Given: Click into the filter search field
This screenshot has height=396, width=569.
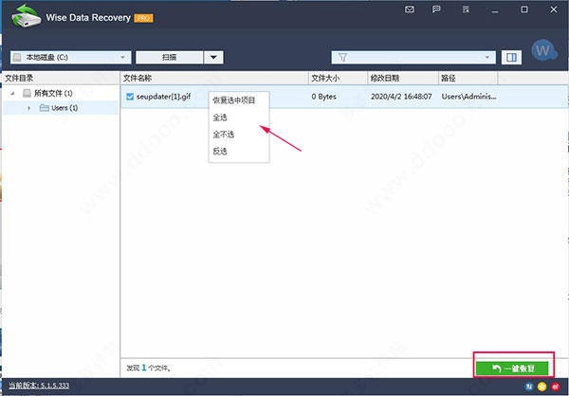Looking at the screenshot, I should coord(413,57).
